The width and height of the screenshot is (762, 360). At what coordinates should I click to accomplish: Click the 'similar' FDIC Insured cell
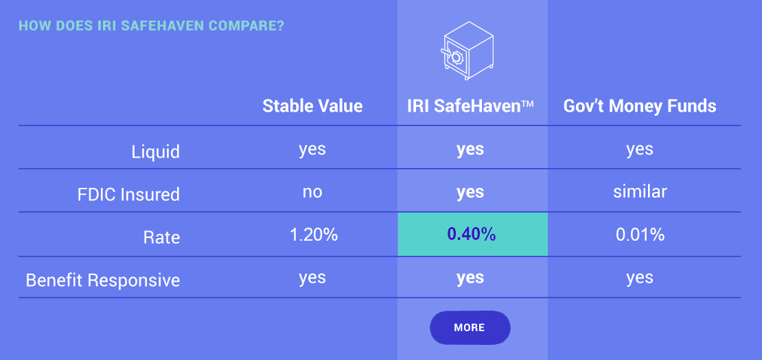640,191
